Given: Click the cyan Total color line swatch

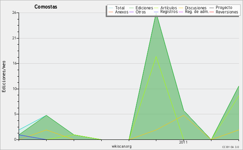Looking at the screenshot, I should pyautogui.click(x=111, y=8).
